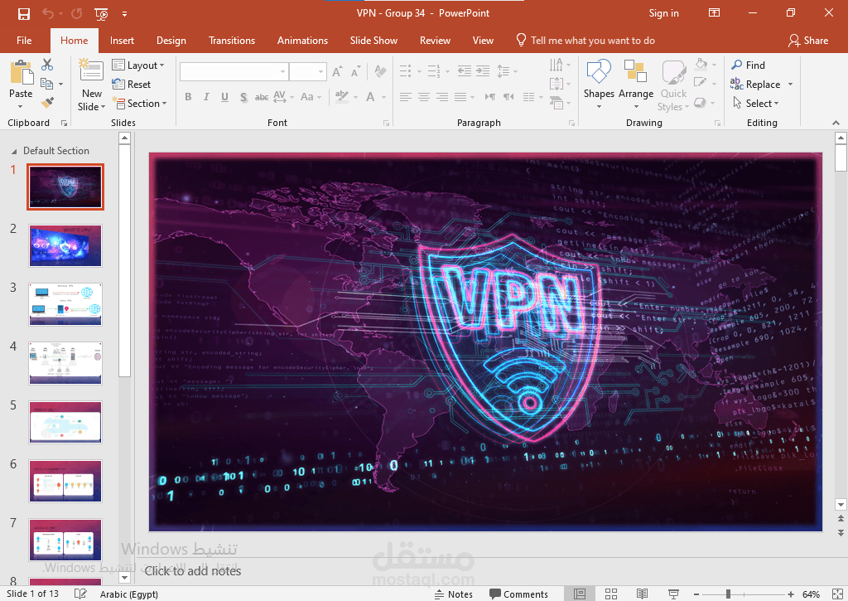Image resolution: width=848 pixels, height=601 pixels.
Task: Switch to the Animations tab
Action: click(x=302, y=41)
